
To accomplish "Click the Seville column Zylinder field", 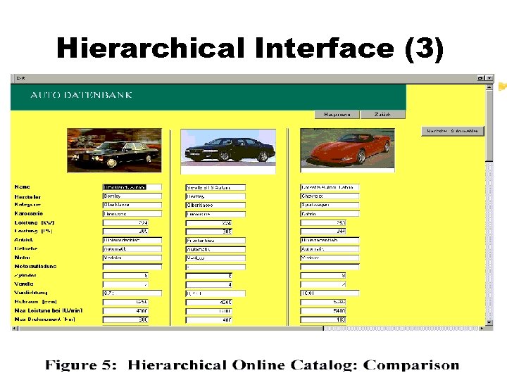I will point(208,276).
